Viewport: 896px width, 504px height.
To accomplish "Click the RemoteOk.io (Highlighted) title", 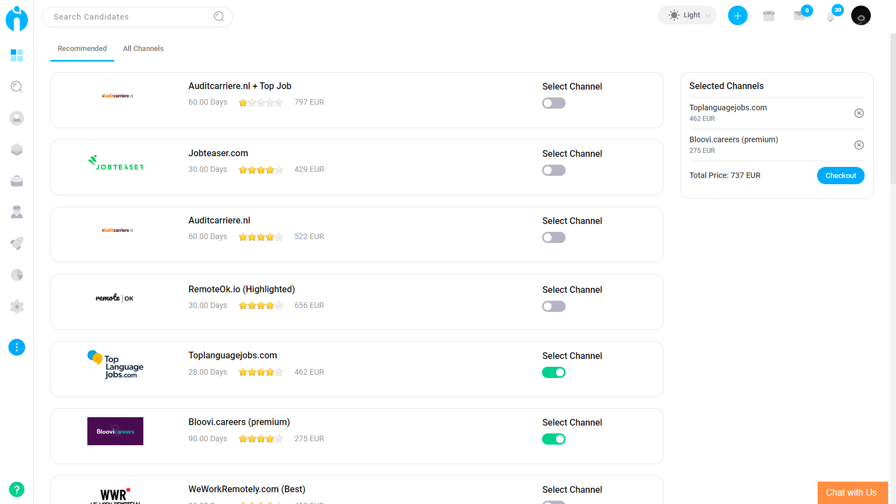I will (x=242, y=290).
